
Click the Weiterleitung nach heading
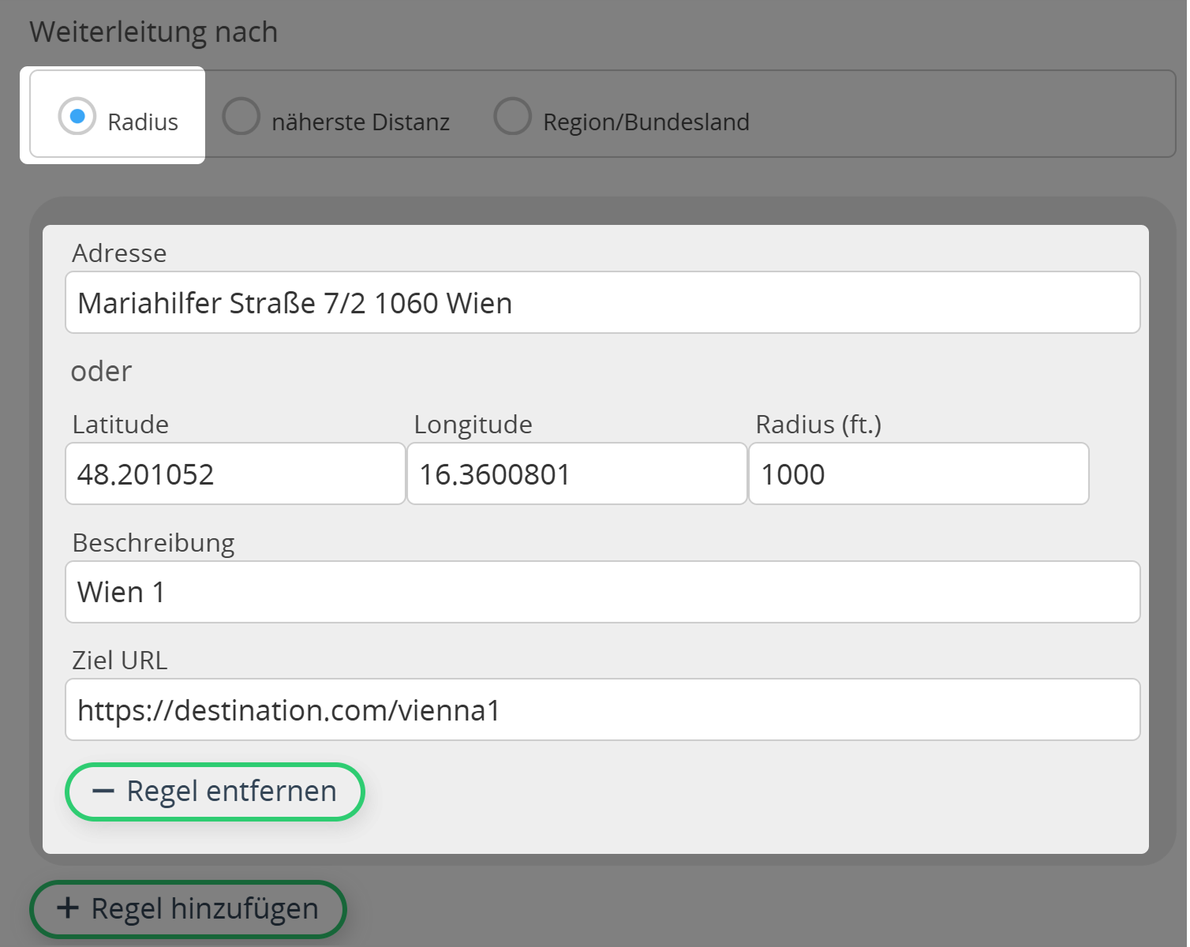[154, 32]
